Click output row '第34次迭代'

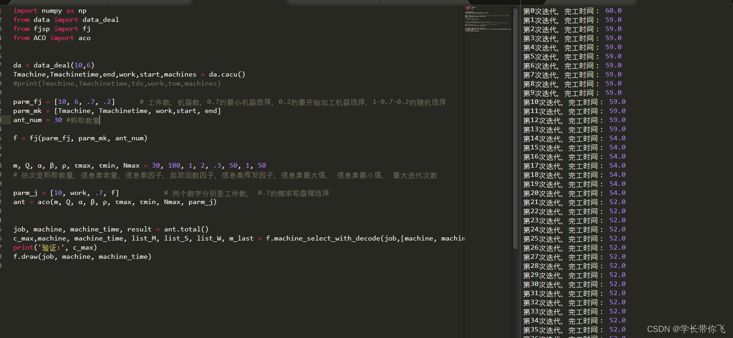574,320
